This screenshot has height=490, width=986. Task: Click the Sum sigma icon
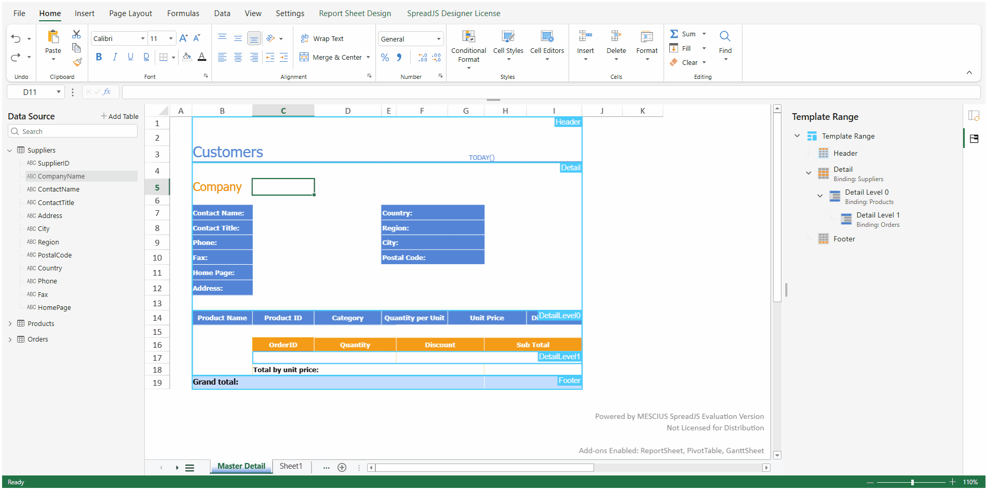click(674, 34)
